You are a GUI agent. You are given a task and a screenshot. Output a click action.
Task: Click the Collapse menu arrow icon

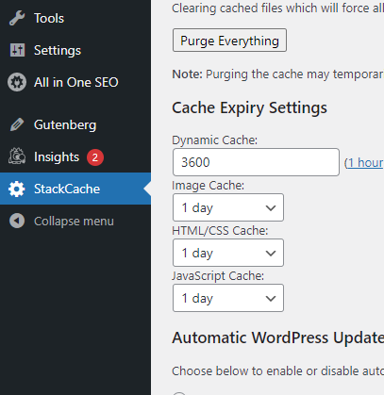tap(17, 221)
